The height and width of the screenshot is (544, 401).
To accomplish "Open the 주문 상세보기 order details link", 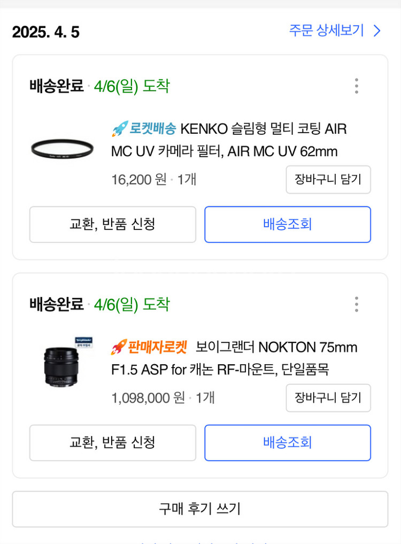I will [327, 30].
